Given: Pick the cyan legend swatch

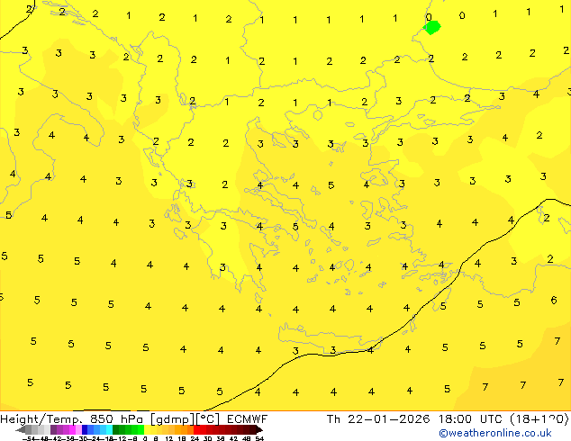Looking at the screenshot, I should pyautogui.click(x=109, y=429).
